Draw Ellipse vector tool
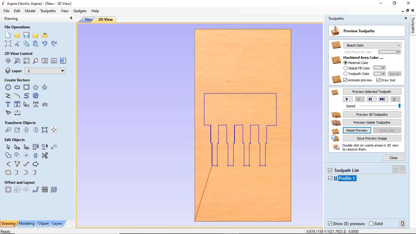 coord(17,87)
